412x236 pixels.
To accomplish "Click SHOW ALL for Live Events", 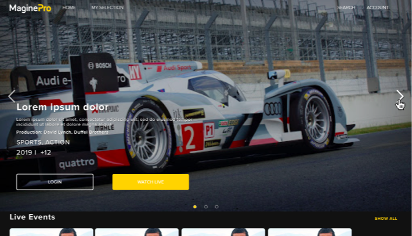I will point(386,218).
